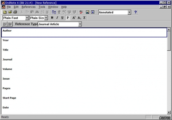
Task: Toggle Underline formatting
Action: point(62,18)
